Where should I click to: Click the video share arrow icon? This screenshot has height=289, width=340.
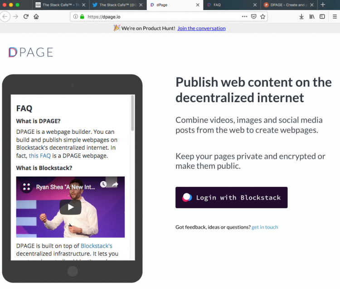[x=115, y=184]
